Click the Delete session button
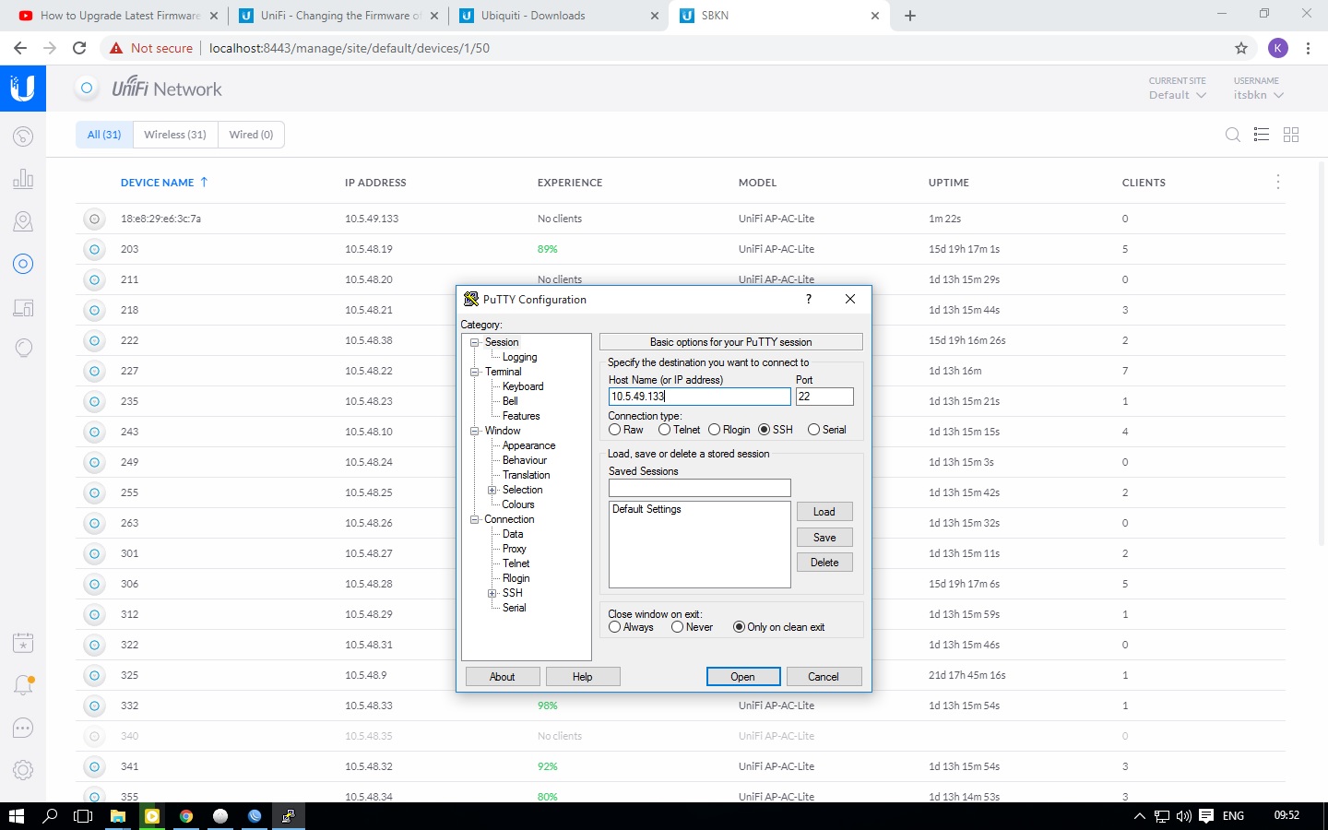 [824, 563]
